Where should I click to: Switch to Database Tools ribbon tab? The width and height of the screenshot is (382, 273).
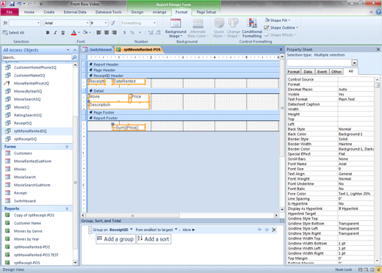108,12
